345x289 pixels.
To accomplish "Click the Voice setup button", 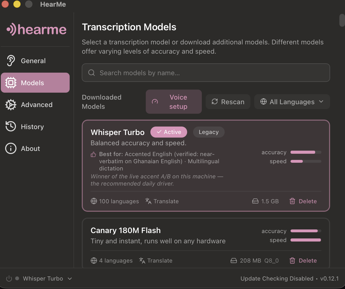I will tap(174, 102).
